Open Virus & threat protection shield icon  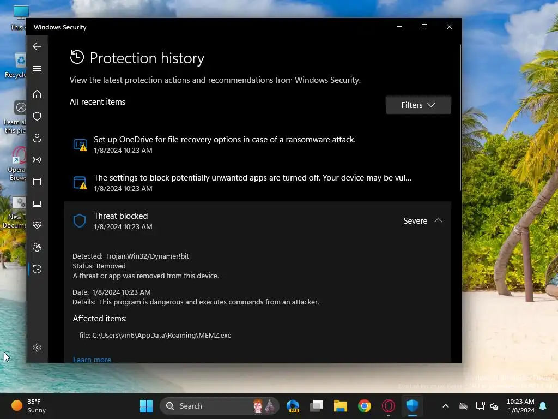tap(37, 116)
